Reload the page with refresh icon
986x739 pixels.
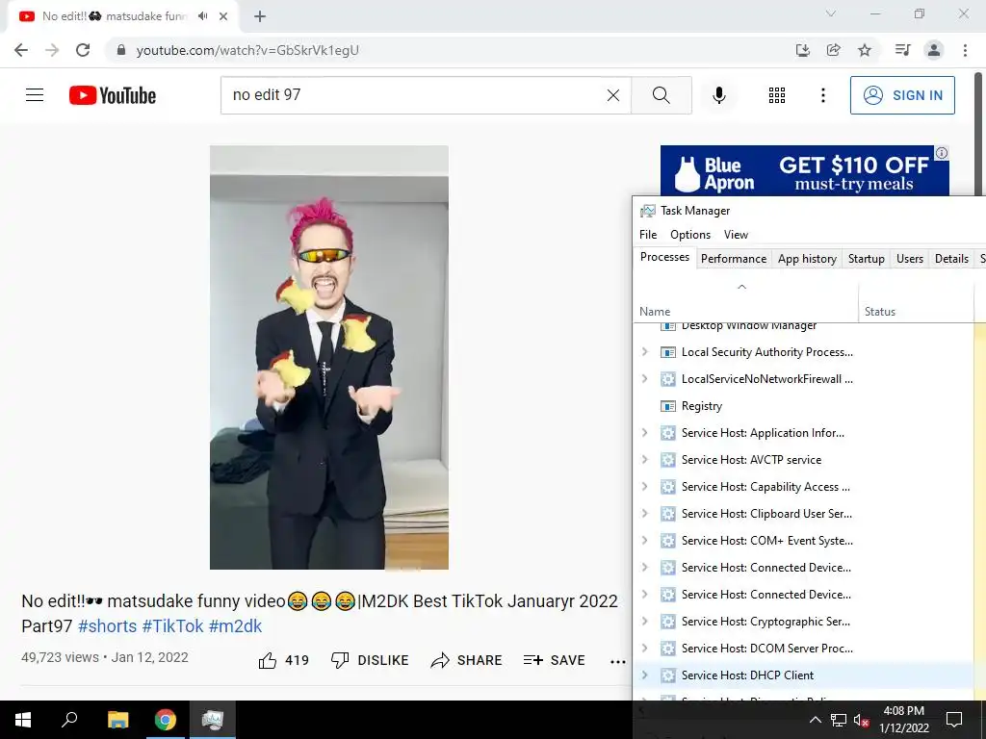(x=83, y=50)
